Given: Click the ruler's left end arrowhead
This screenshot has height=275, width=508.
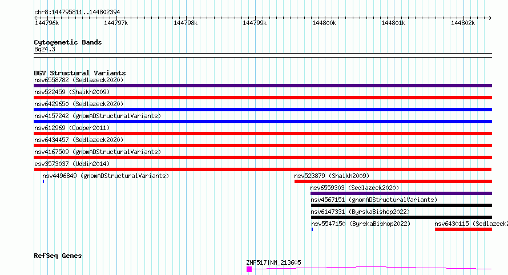Looking at the screenshot, I should click(35, 18).
